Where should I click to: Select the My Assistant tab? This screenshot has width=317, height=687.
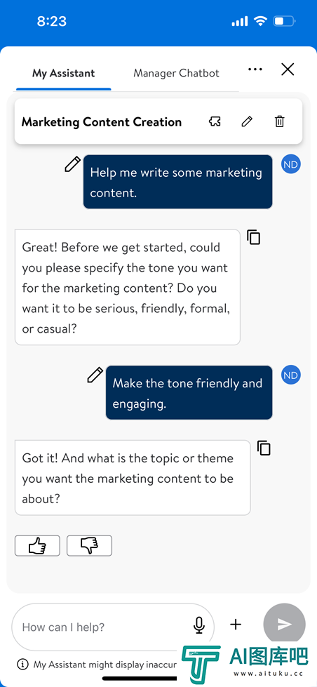[x=64, y=73]
